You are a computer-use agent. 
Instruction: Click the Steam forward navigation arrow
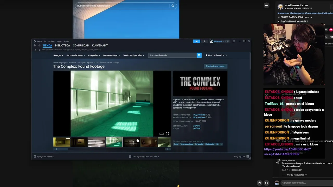click(x=39, y=45)
